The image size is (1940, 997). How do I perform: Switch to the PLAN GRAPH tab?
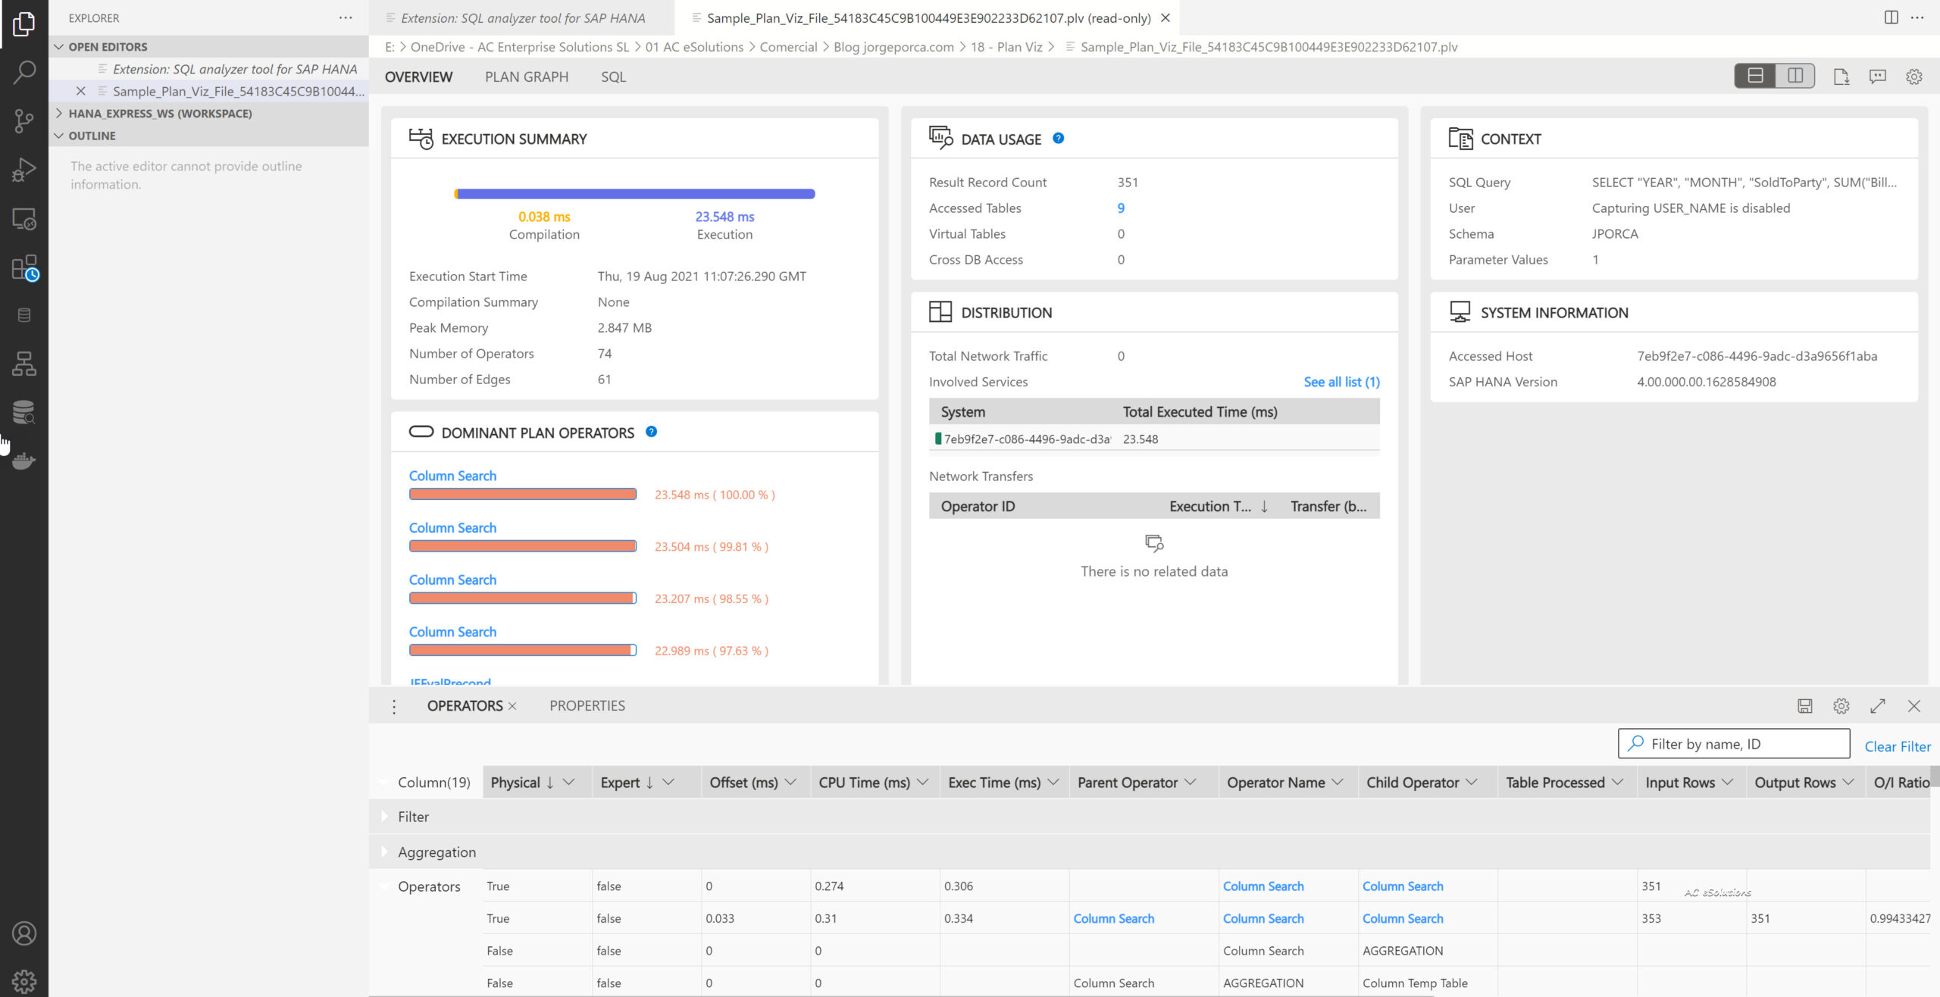527,77
